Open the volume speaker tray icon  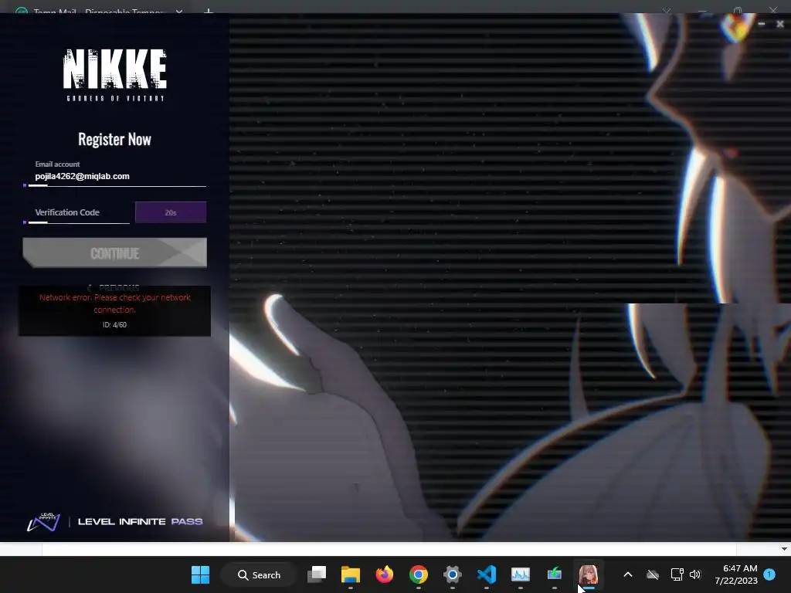(695, 574)
